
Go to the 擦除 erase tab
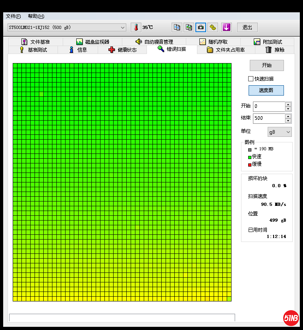tap(275, 50)
